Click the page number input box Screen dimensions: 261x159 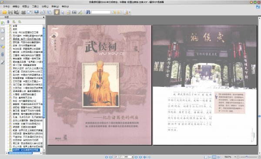coord(122,157)
